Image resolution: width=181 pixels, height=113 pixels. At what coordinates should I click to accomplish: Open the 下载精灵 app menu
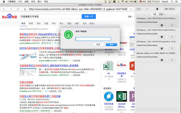[11, 2]
